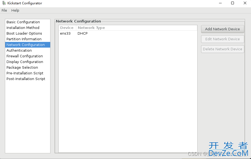Image resolution: width=251 pixels, height=159 pixels.
Task: Click the DHCP network type cell
Action: click(x=82, y=34)
